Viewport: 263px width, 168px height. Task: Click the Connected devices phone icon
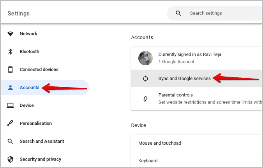point(11,70)
